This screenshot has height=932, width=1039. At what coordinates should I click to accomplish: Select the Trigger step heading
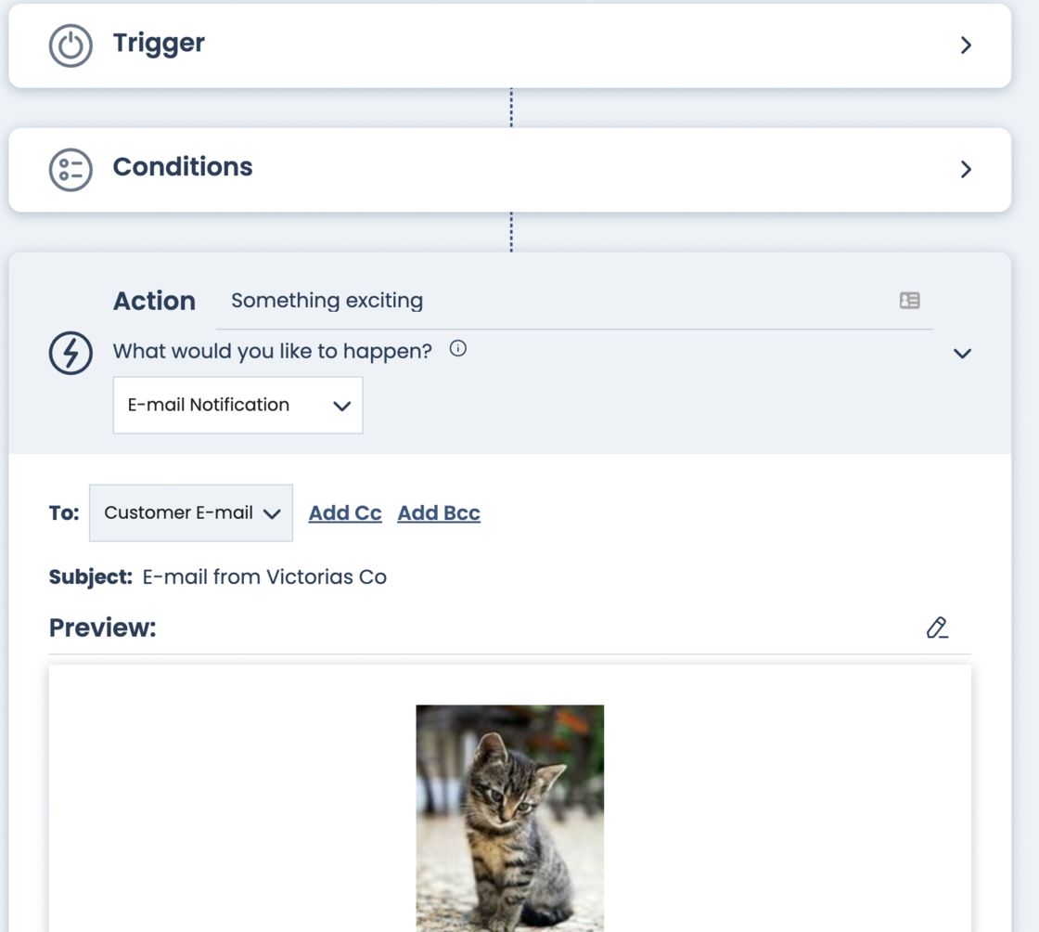pyautogui.click(x=159, y=43)
